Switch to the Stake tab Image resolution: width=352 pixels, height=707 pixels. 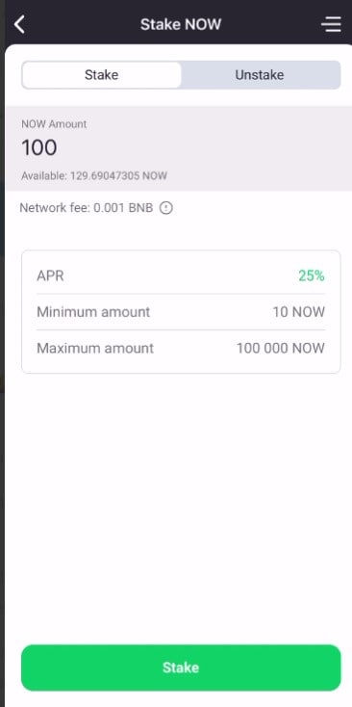pos(102,75)
